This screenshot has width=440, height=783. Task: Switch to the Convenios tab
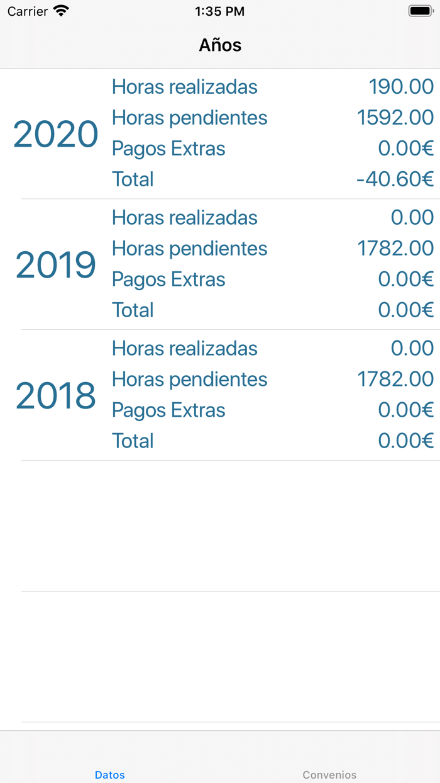coord(329,775)
